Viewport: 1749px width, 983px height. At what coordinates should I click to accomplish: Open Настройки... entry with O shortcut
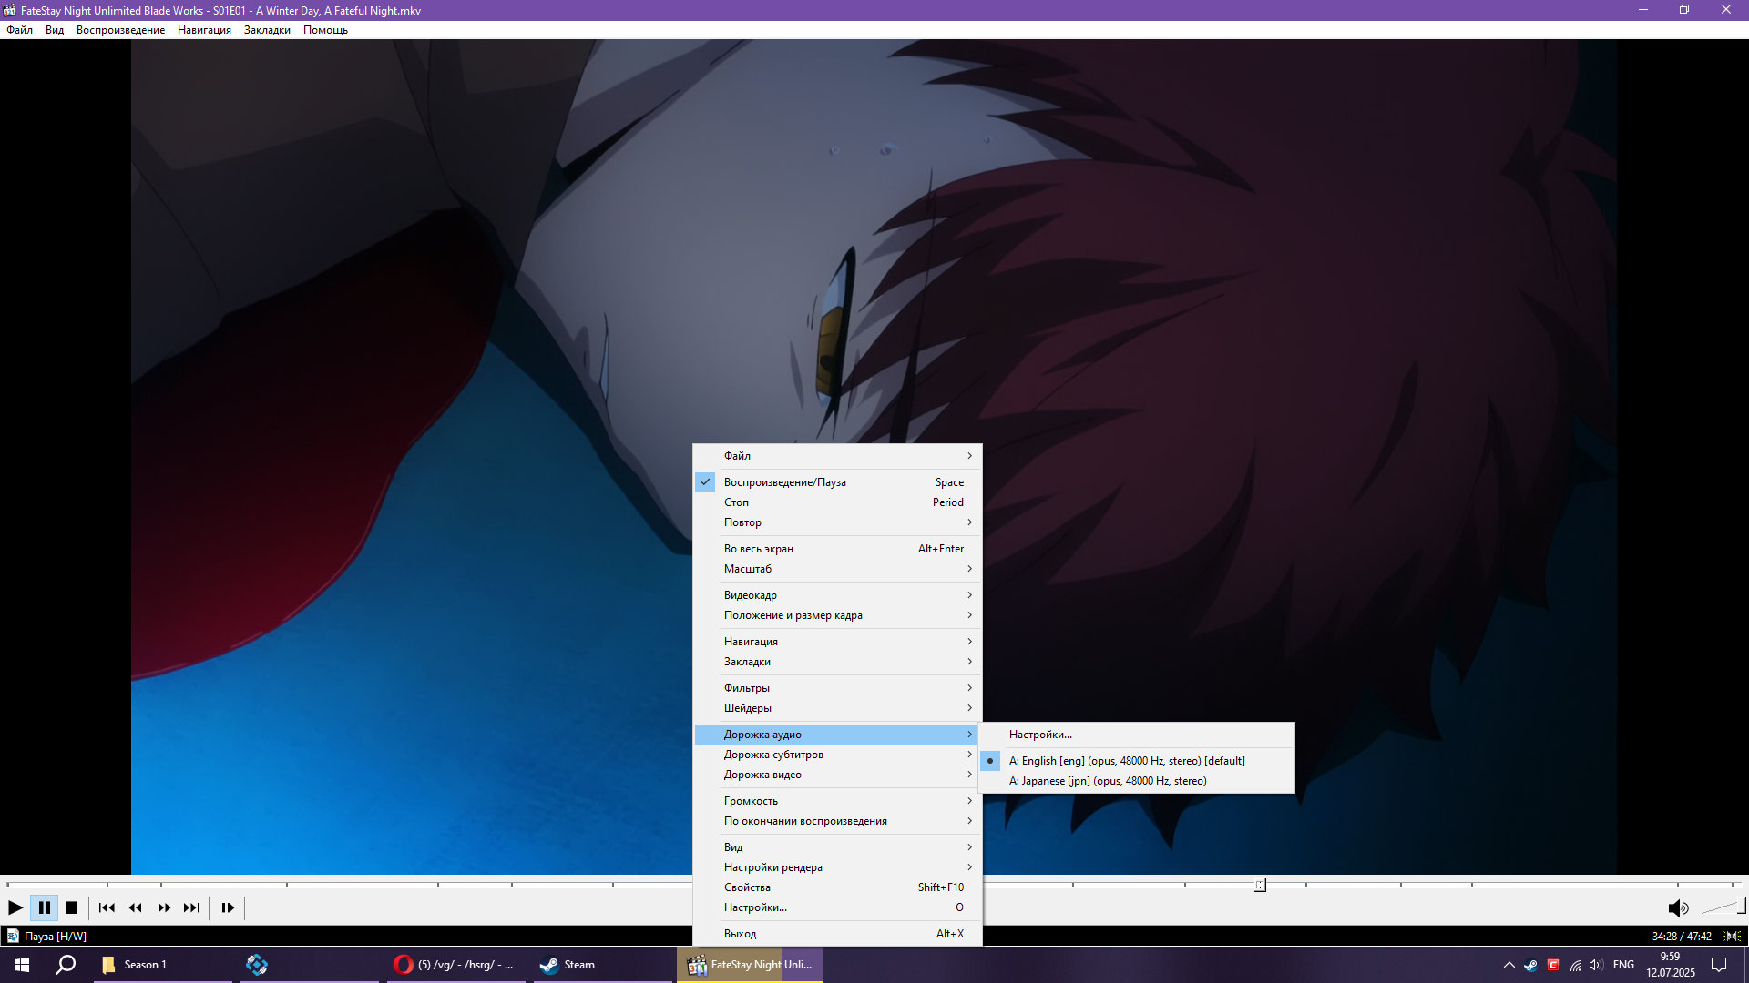point(838,907)
